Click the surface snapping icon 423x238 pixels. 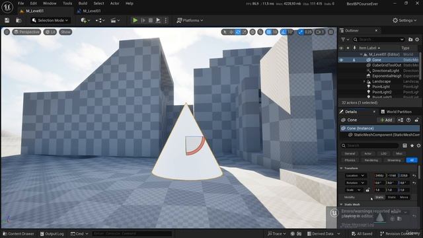260,32
